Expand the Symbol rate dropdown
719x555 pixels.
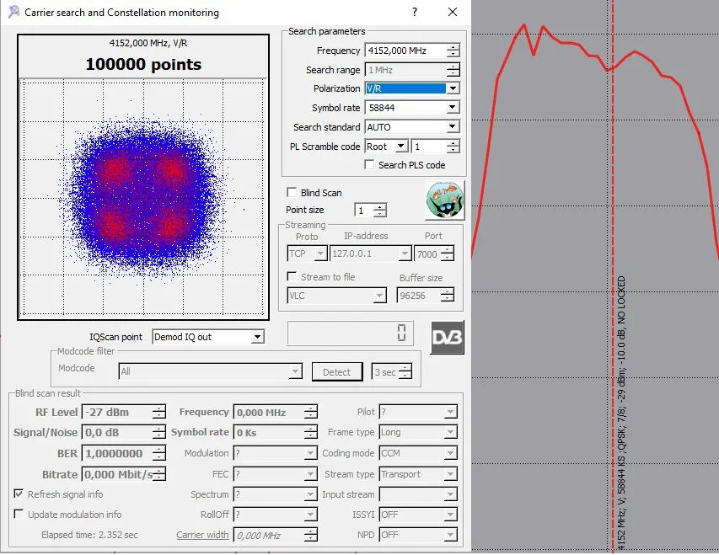click(x=453, y=108)
